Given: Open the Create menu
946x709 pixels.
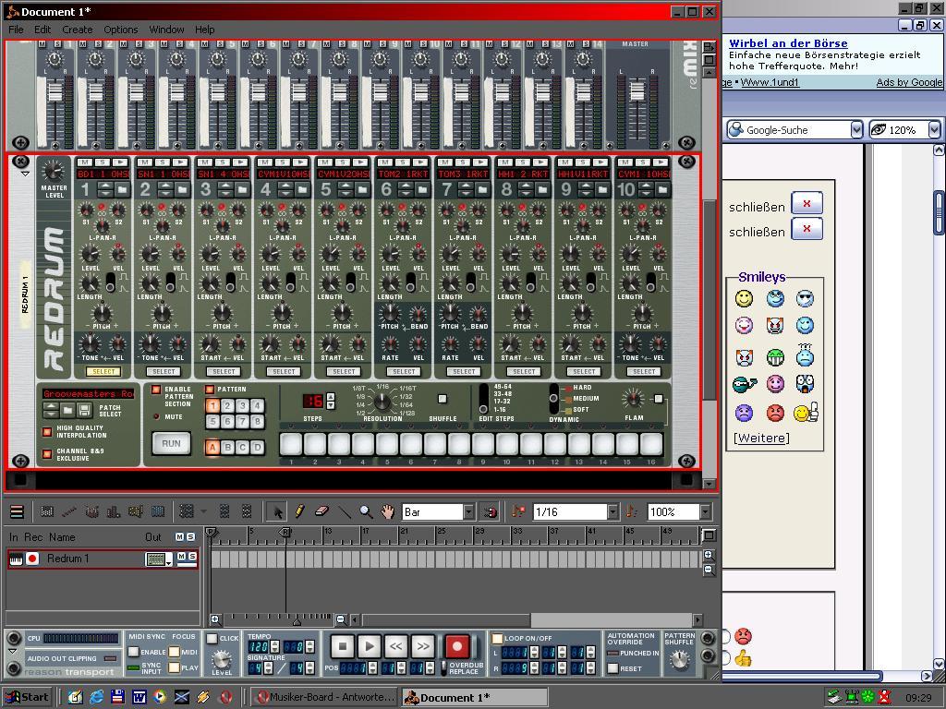Looking at the screenshot, I should tap(78, 30).
